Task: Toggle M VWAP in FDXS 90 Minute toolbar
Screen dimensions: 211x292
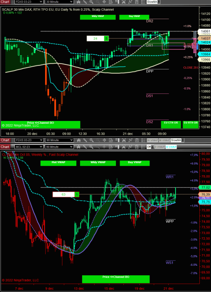Action: pyautogui.click(x=164, y=140)
